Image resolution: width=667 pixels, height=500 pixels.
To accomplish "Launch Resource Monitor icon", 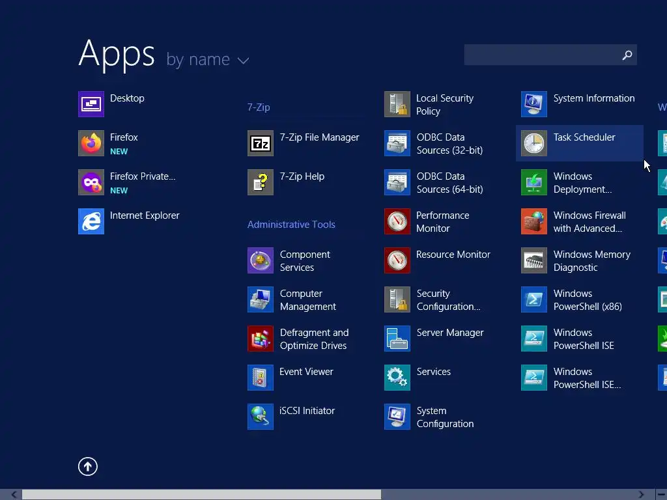I will [x=397, y=260].
